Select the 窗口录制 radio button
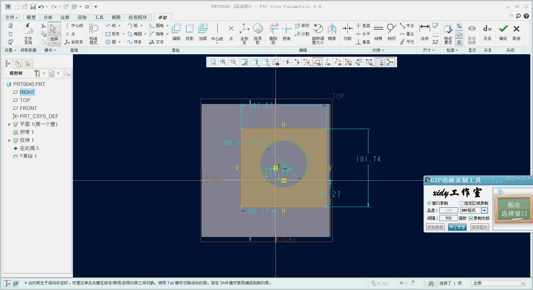Screen dimensions: 533x290 pos(429,203)
